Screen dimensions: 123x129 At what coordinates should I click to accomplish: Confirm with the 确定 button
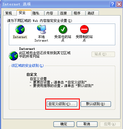(x=64, y=124)
